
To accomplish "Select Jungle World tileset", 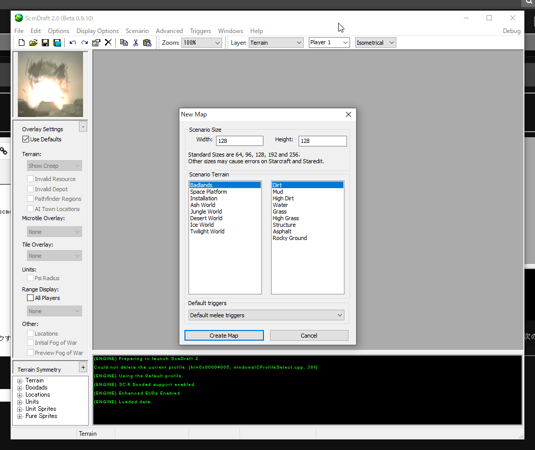I will [225, 212].
